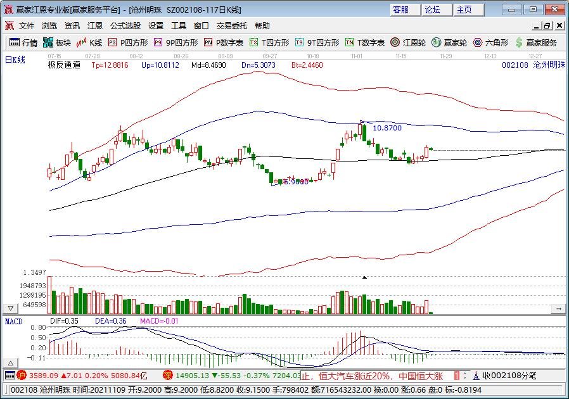Open the 窗口 menu
This screenshot has width=569, height=399.
(201, 26)
